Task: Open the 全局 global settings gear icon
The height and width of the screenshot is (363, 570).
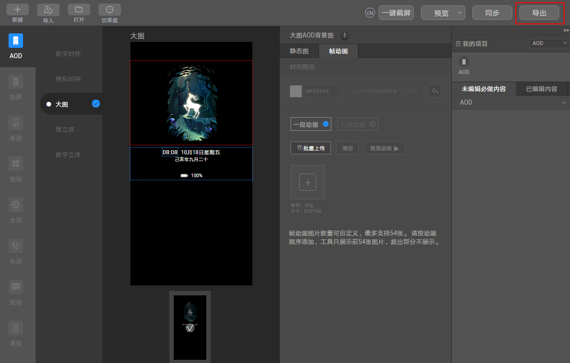Action: (x=16, y=205)
